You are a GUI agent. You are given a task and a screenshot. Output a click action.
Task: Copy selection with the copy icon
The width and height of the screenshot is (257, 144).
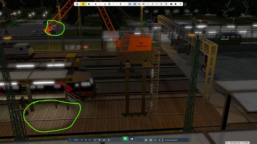click(109, 4)
